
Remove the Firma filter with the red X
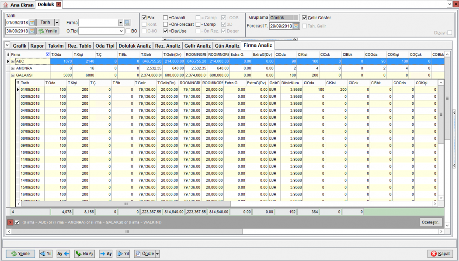pyautogui.click(x=10, y=223)
